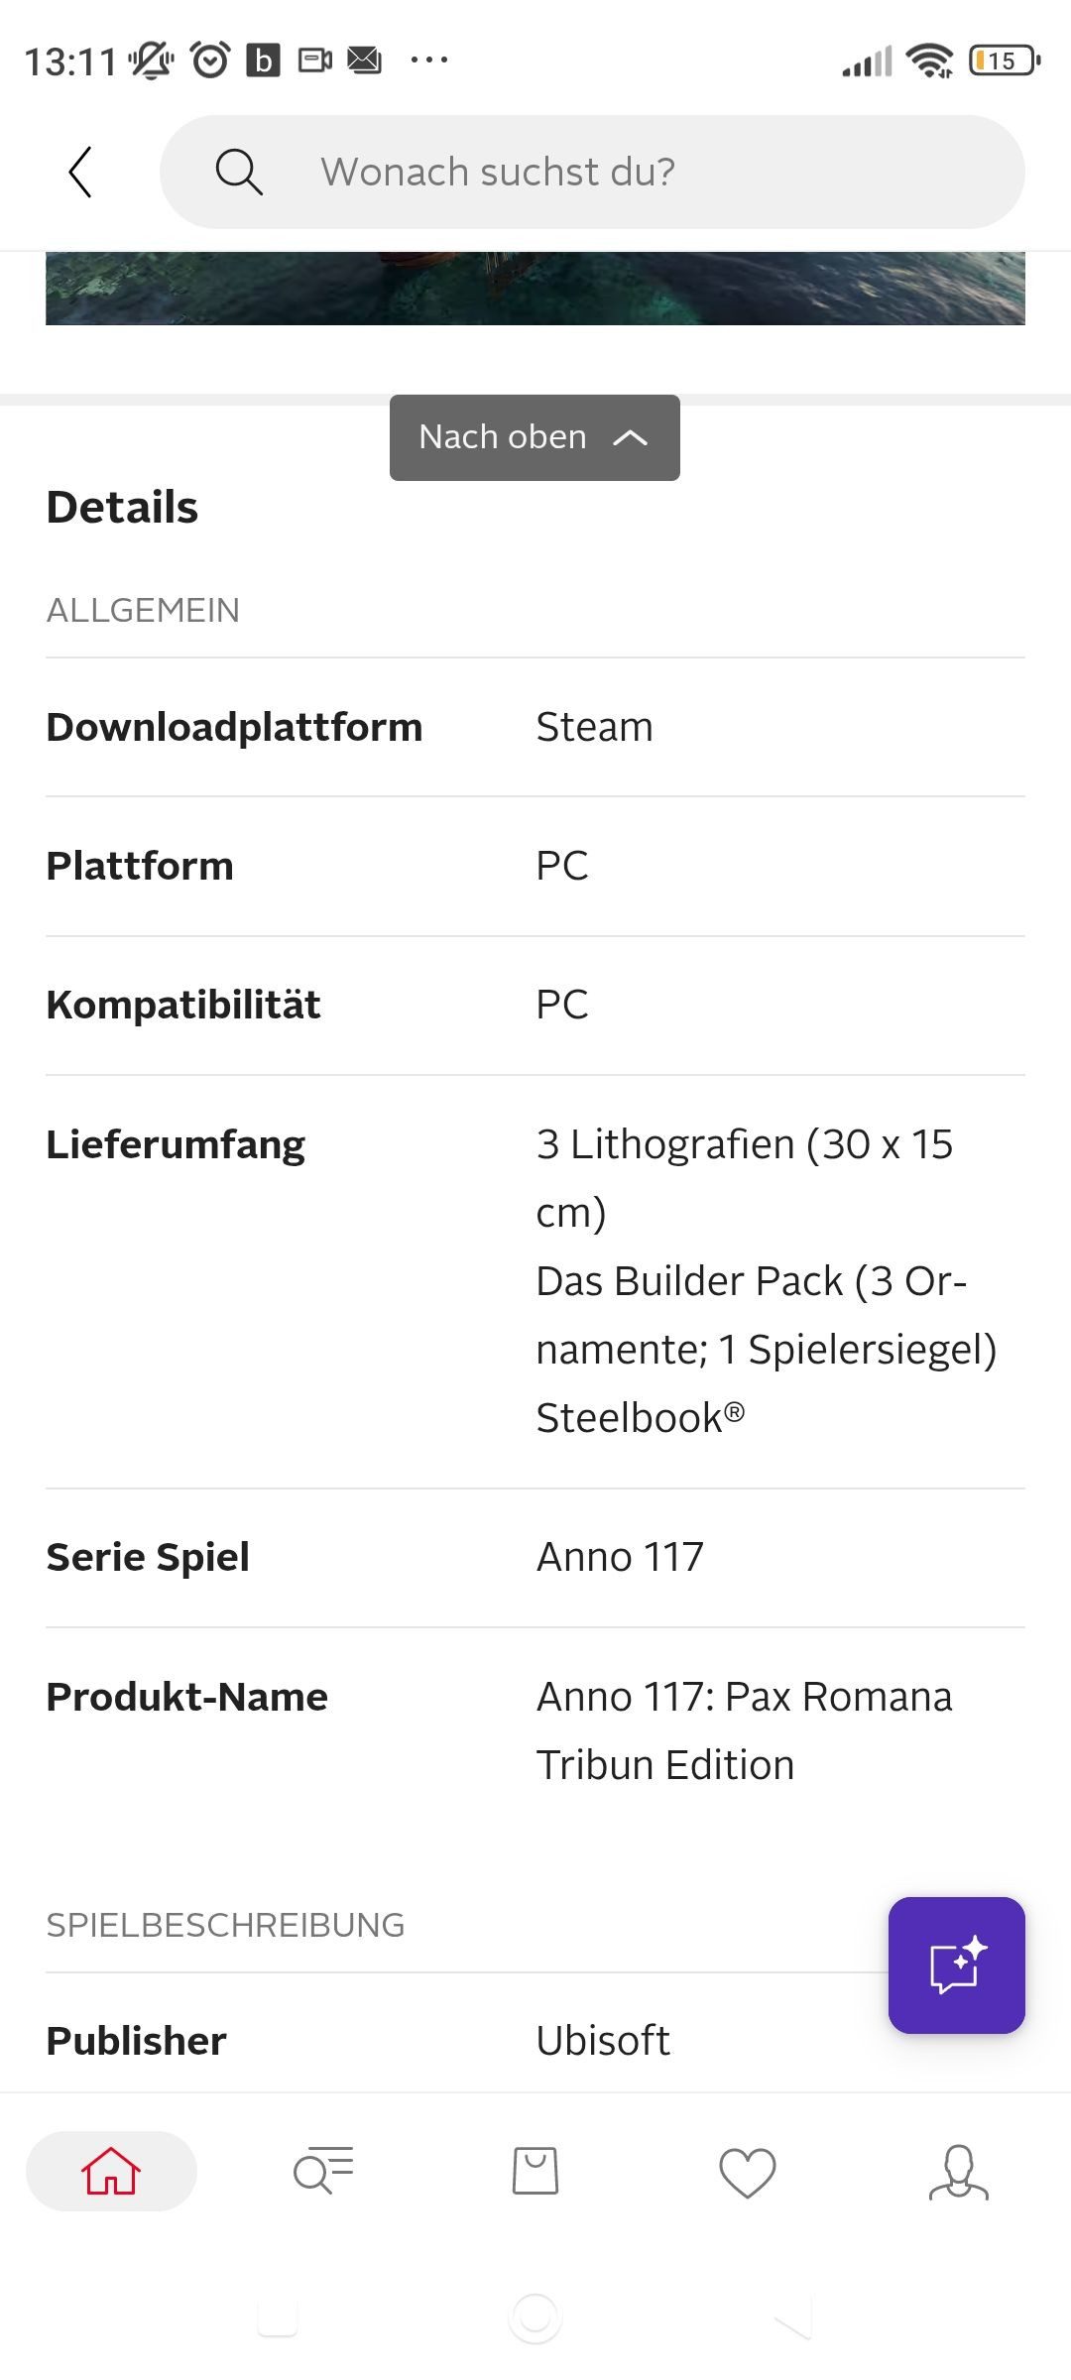
Task: Tap the "Details" section heading
Action: pyautogui.click(x=122, y=507)
